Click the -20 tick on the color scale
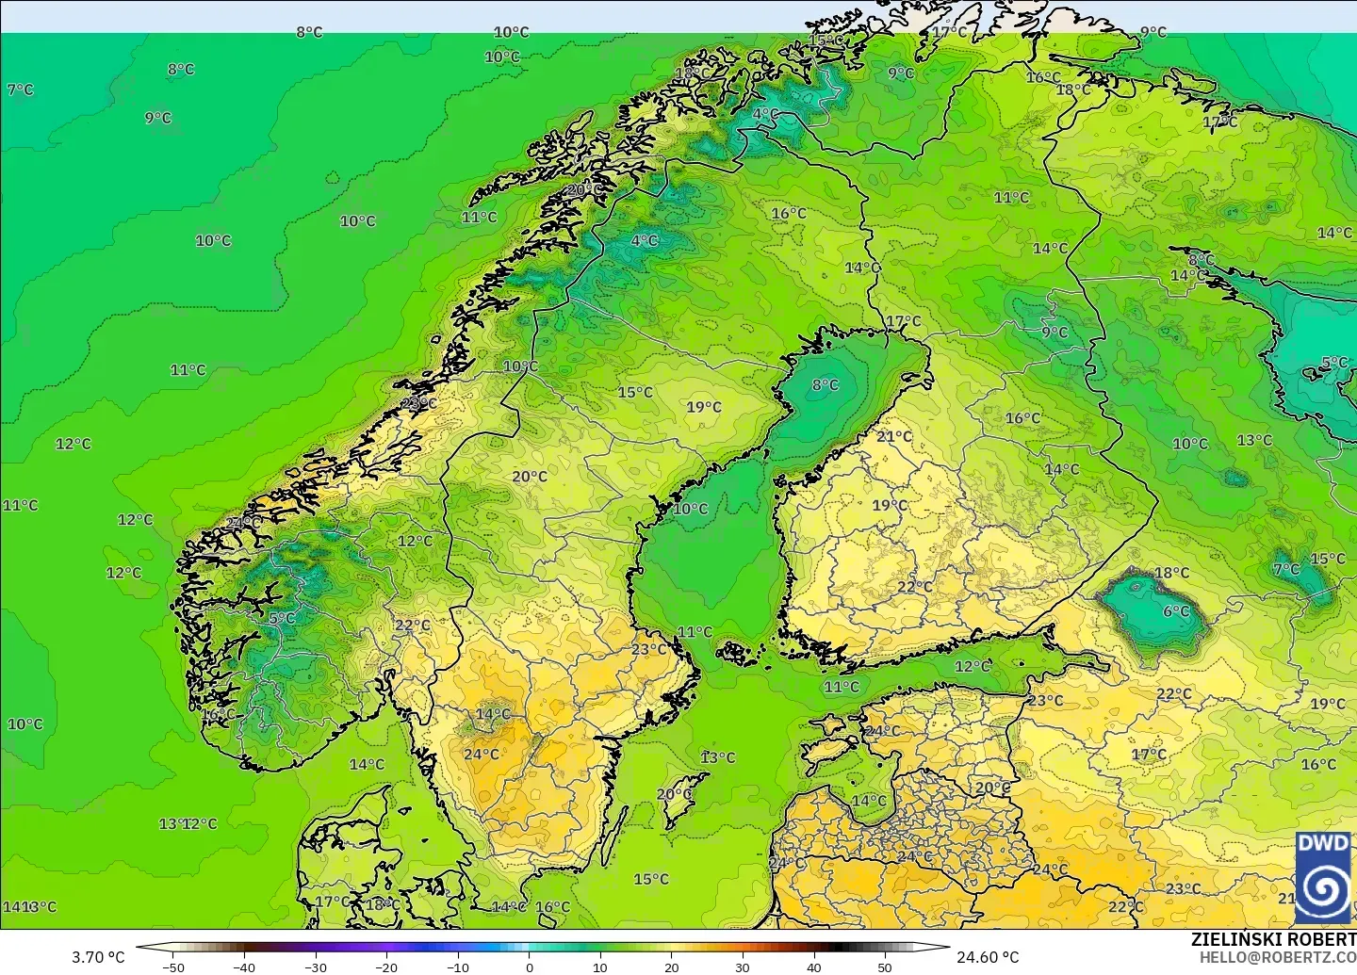This screenshot has height=975, width=1357. point(386,967)
